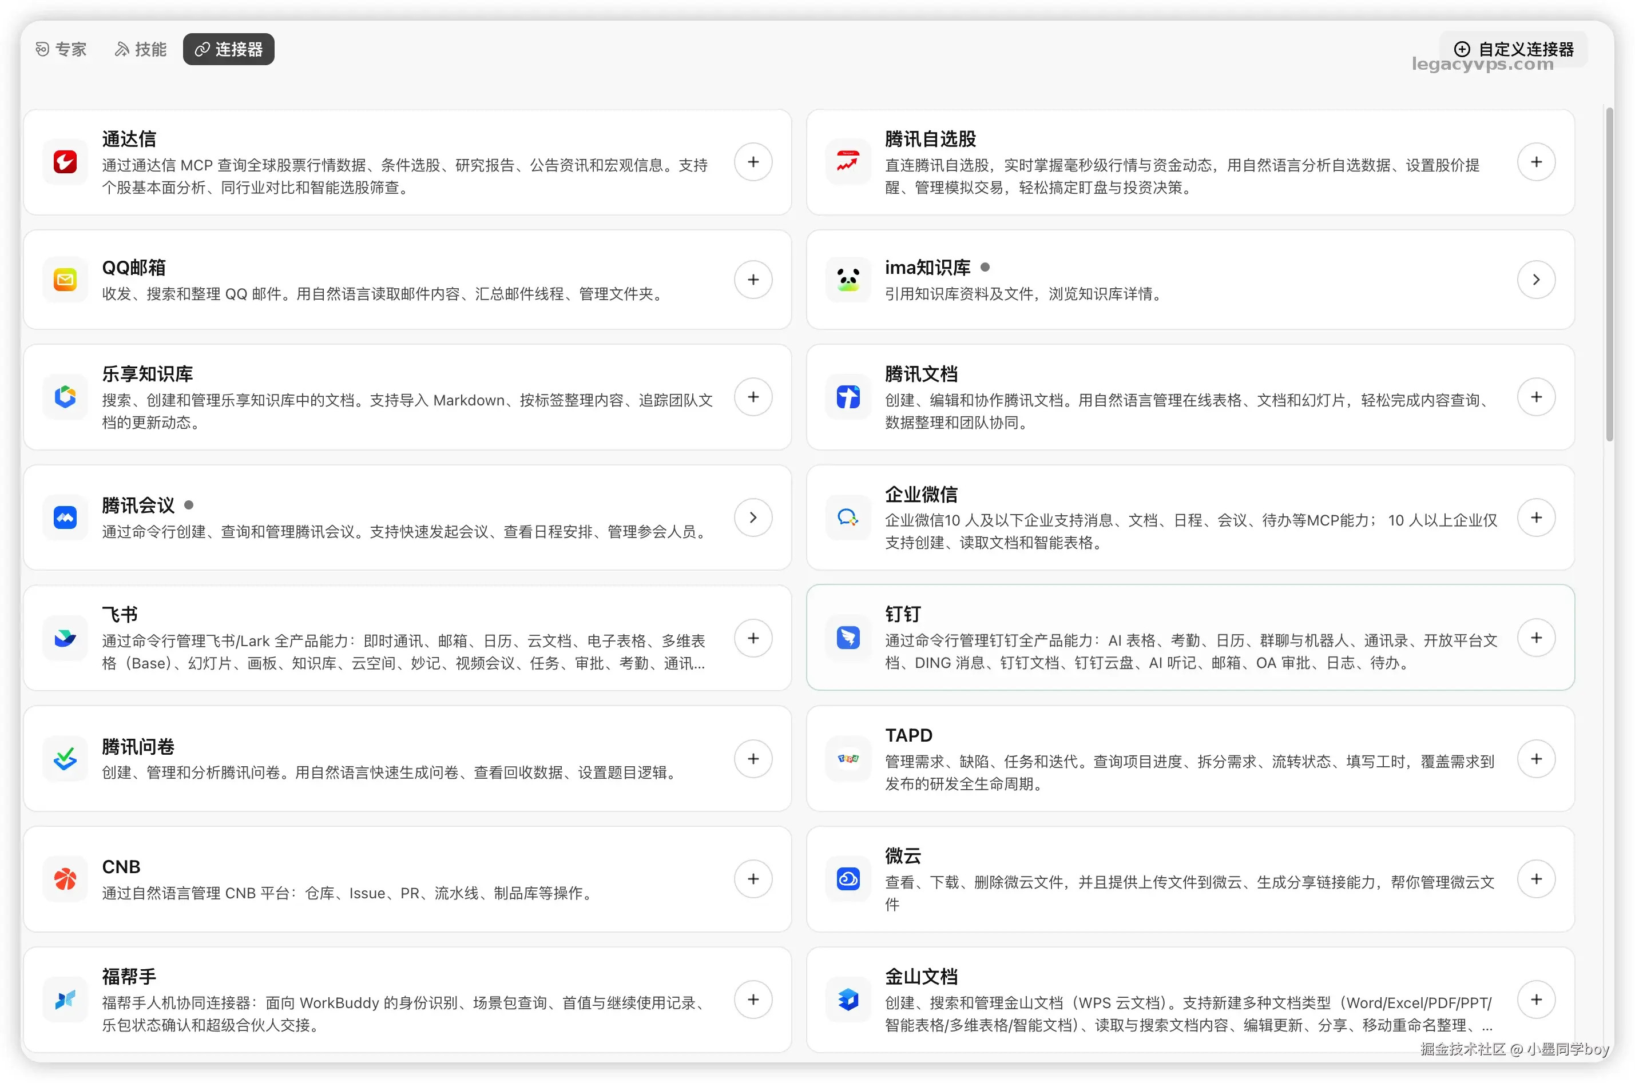Image resolution: width=1635 pixels, height=1083 pixels.
Task: Click the 腾讯会议 description text
Action: click(406, 531)
